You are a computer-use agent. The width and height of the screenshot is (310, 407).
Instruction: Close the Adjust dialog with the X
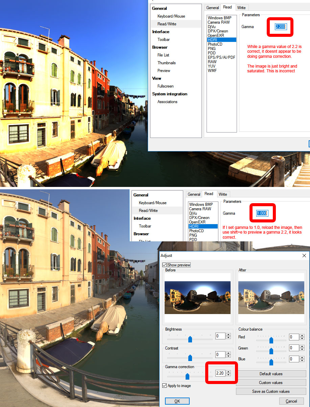coord(304,256)
